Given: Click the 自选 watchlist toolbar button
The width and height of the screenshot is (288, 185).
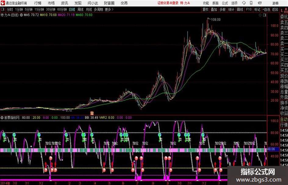Looking at the screenshot, I should (266, 9).
